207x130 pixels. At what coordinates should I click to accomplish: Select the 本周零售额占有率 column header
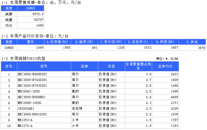(138, 66)
